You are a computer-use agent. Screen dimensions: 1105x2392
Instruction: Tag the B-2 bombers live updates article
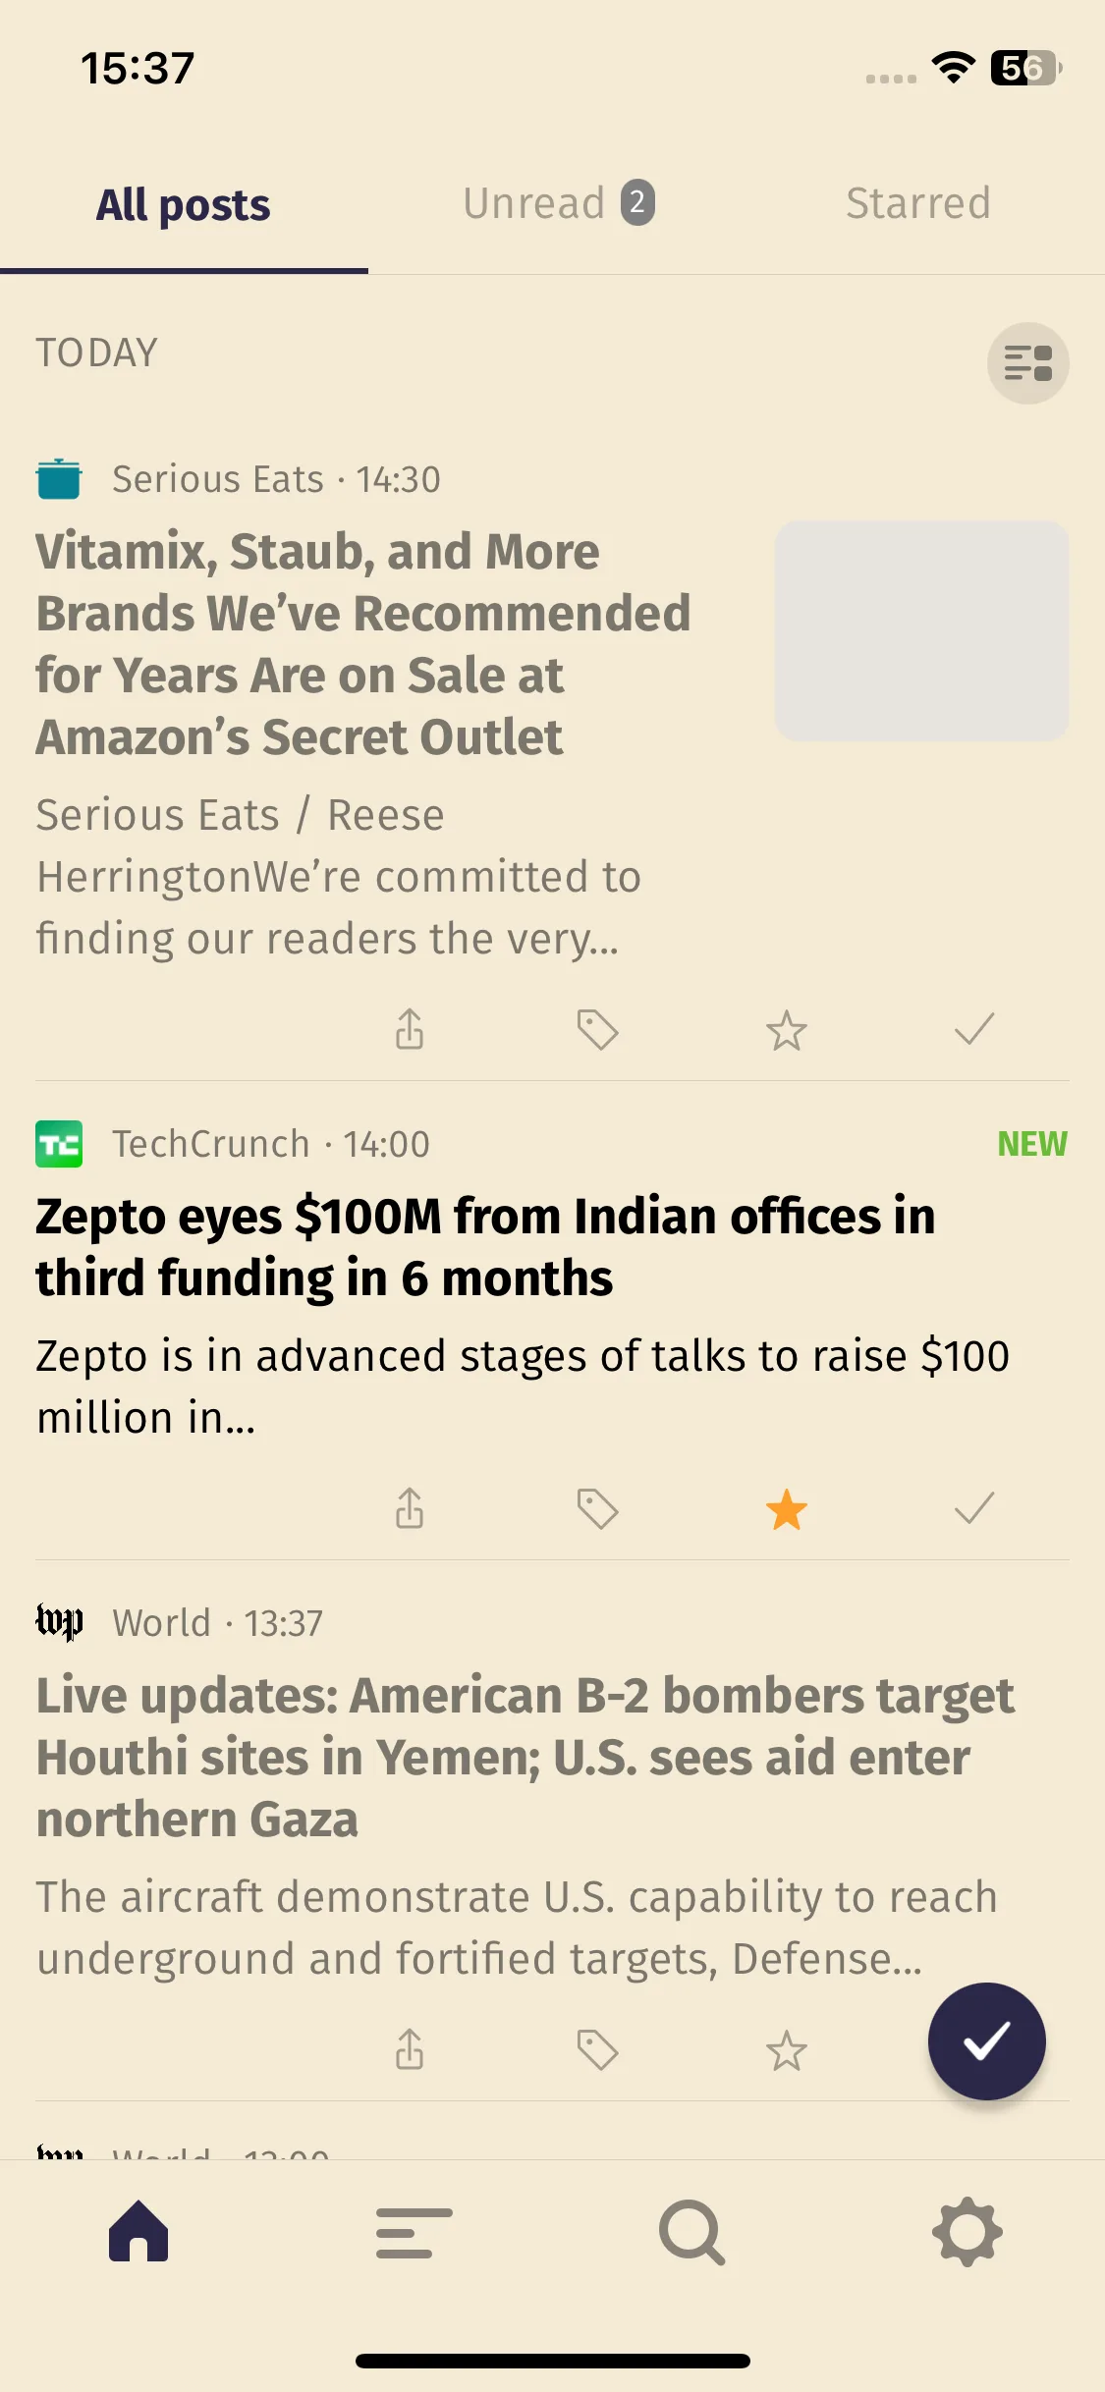tap(597, 2050)
